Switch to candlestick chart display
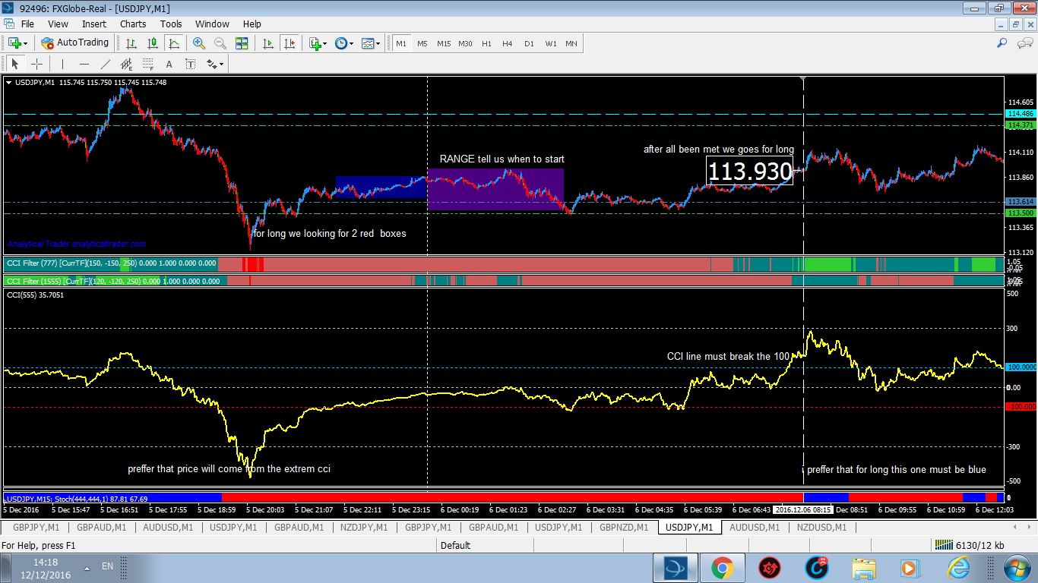The width and height of the screenshot is (1038, 583). pos(153,43)
